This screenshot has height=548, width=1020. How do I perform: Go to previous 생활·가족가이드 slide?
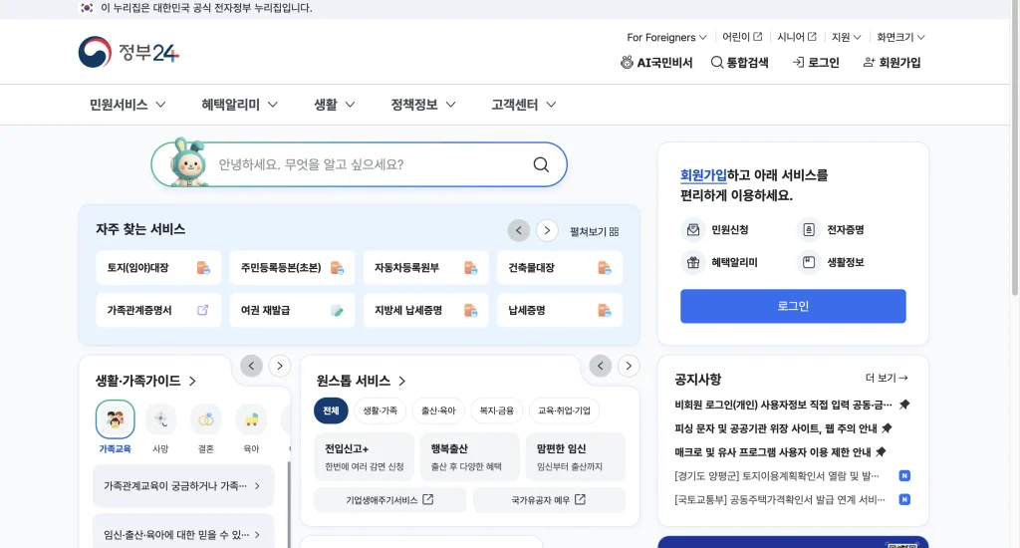251,366
